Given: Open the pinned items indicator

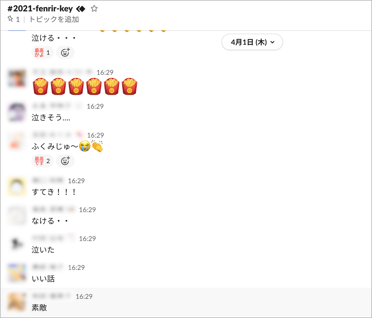Looking at the screenshot, I should (x=14, y=19).
